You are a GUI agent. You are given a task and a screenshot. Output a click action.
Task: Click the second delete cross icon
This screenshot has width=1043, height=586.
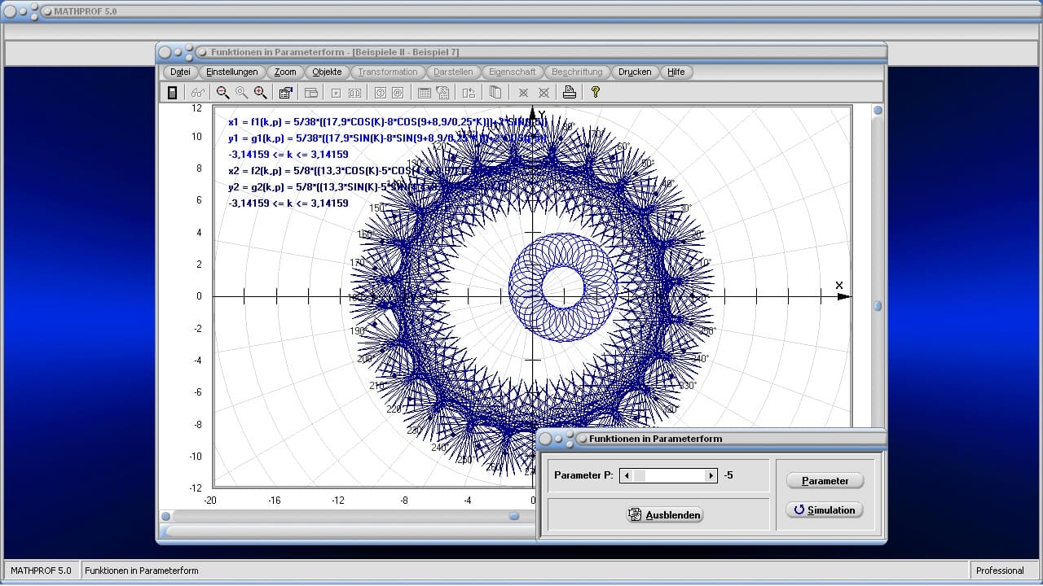544,93
